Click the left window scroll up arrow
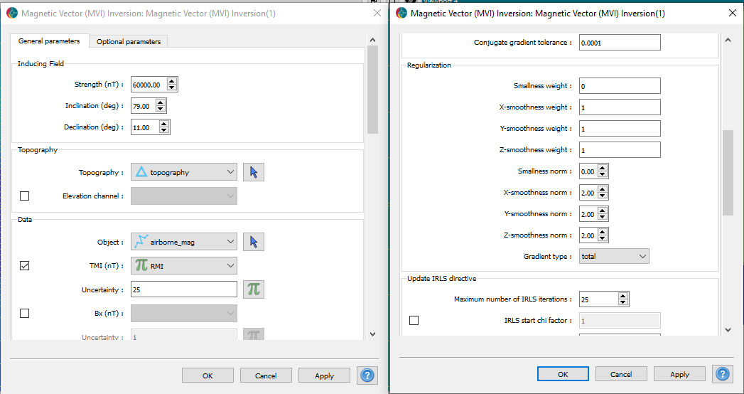 point(372,41)
